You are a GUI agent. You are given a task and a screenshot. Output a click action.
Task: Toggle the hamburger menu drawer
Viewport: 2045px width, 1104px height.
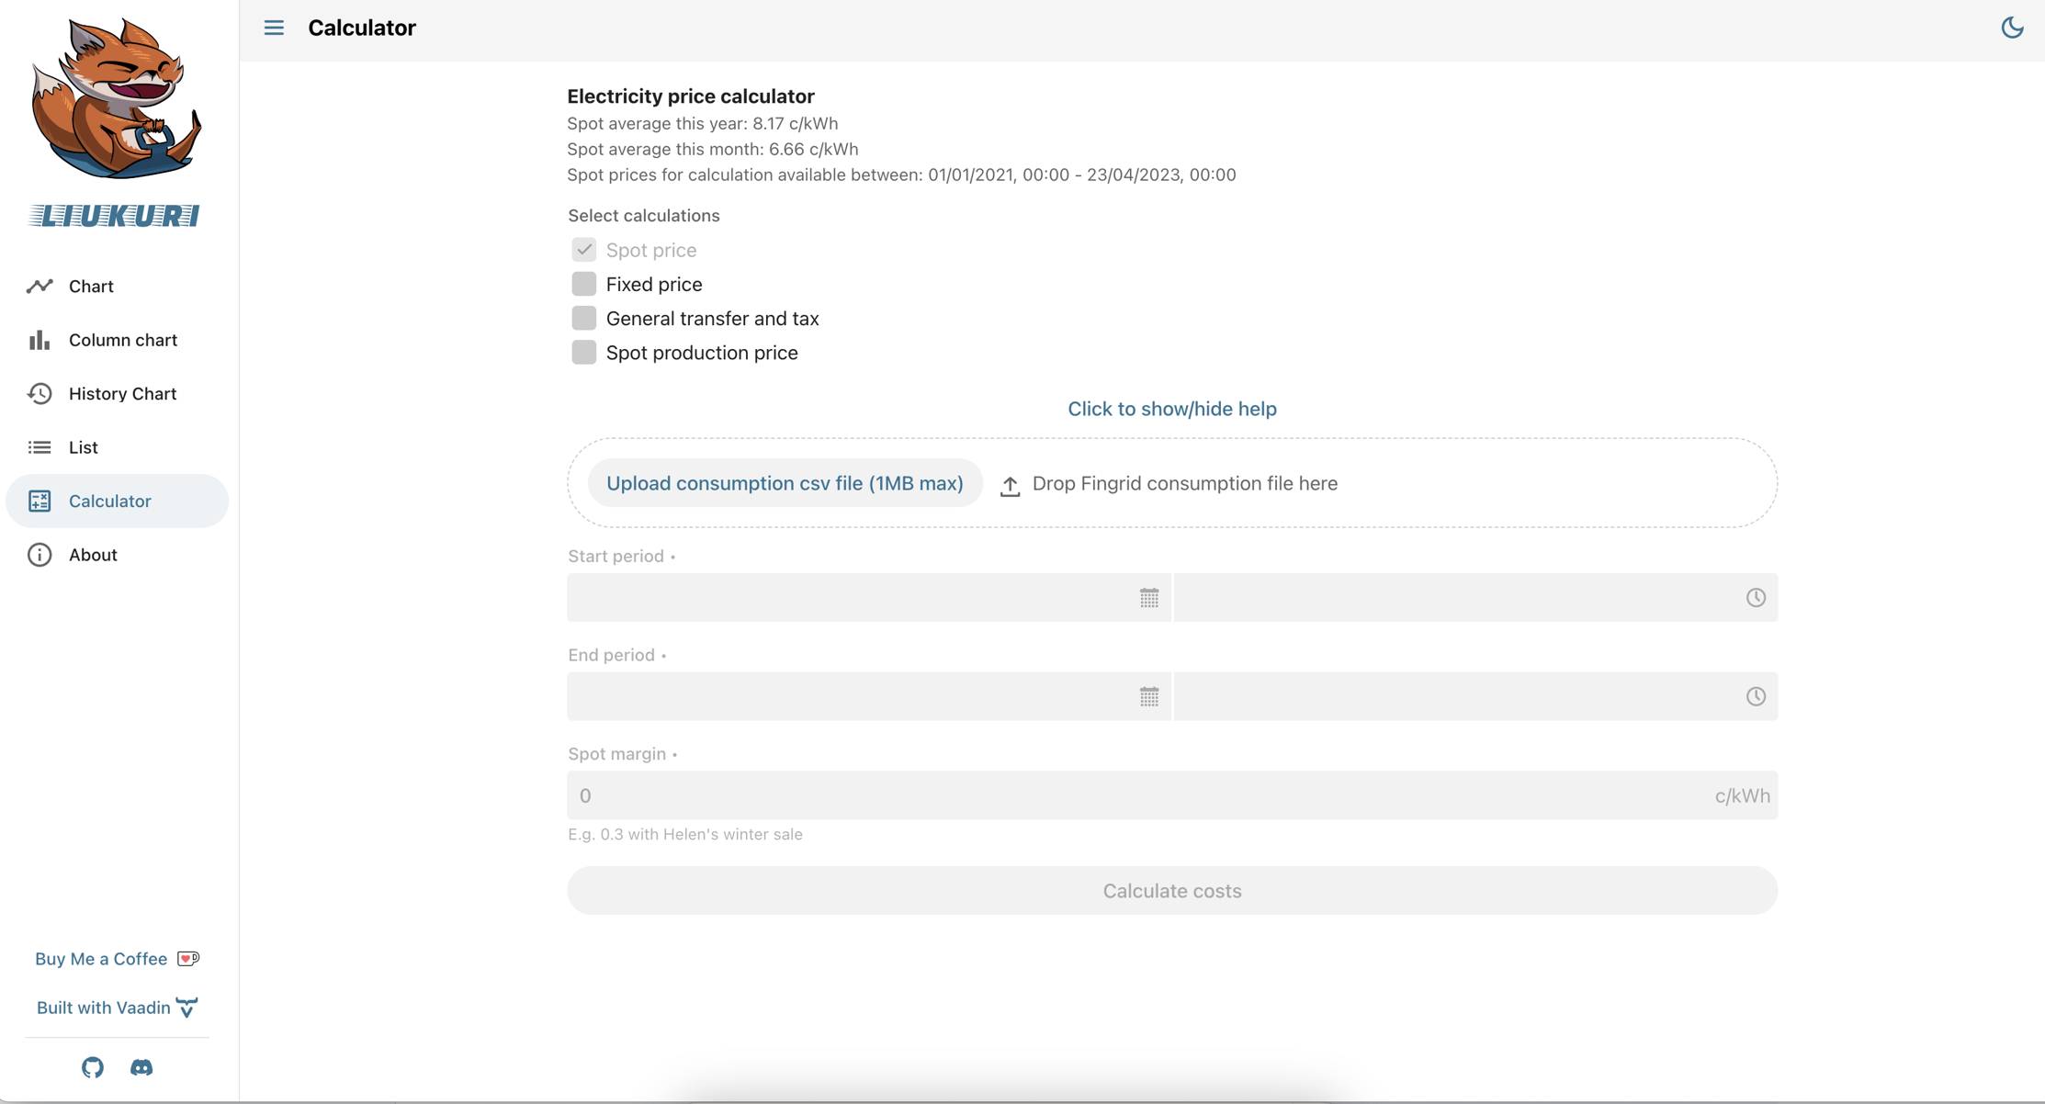click(x=274, y=28)
